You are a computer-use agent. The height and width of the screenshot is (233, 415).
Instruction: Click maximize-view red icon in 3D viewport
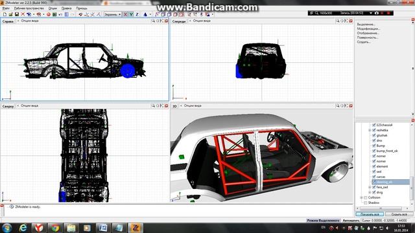[x=351, y=105]
